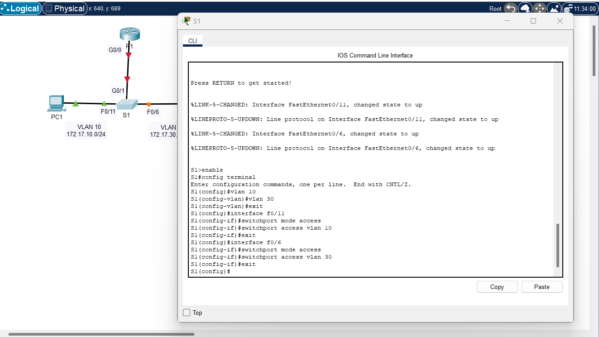Viewport: 599px width, 337px height.
Task: Select the switch S1 icon on canvas
Action: point(127,105)
